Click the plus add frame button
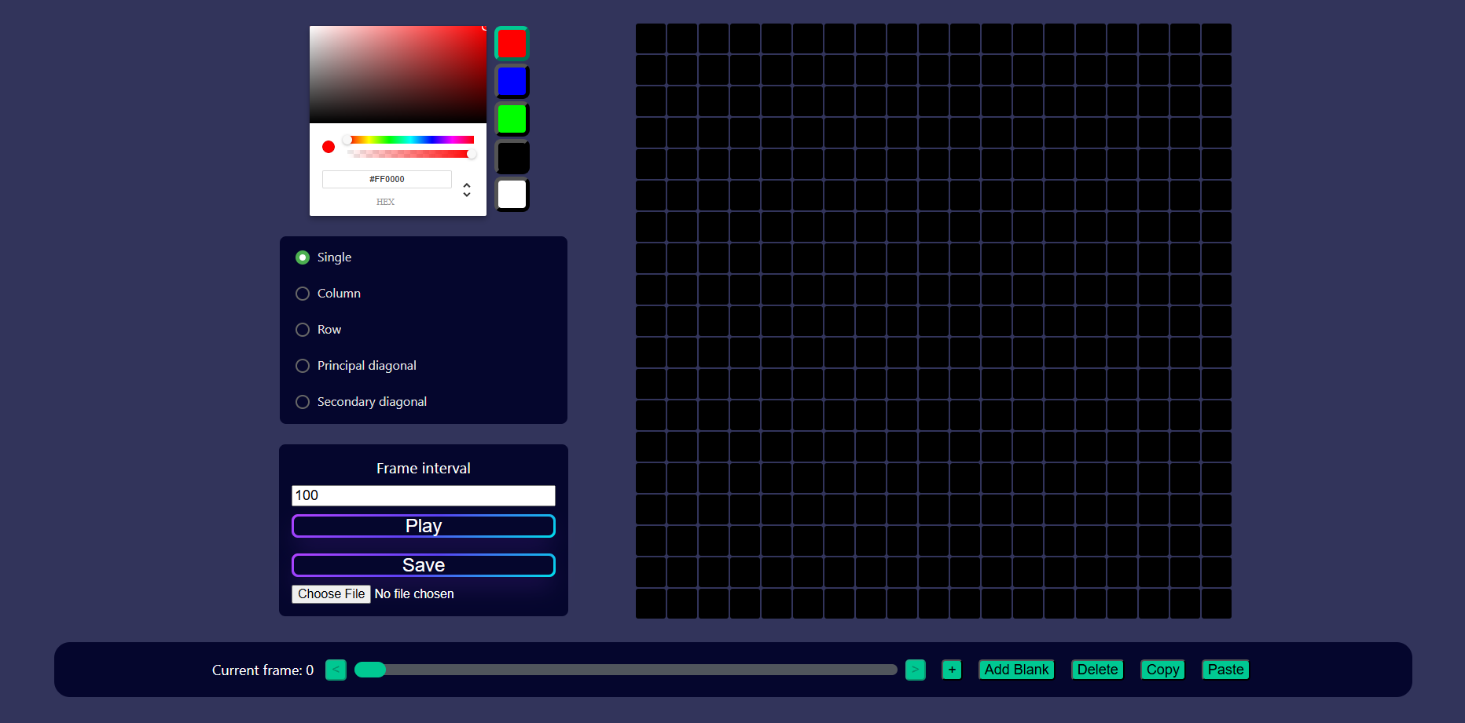The image size is (1465, 723). (x=951, y=670)
